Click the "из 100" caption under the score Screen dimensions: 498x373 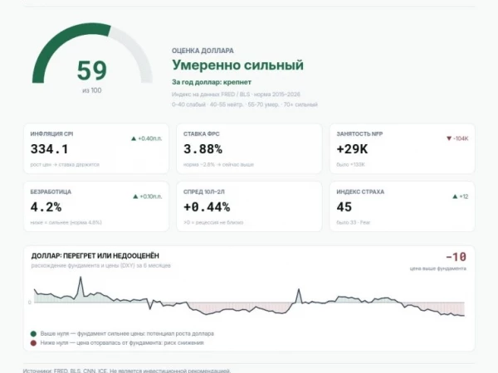pos(92,90)
